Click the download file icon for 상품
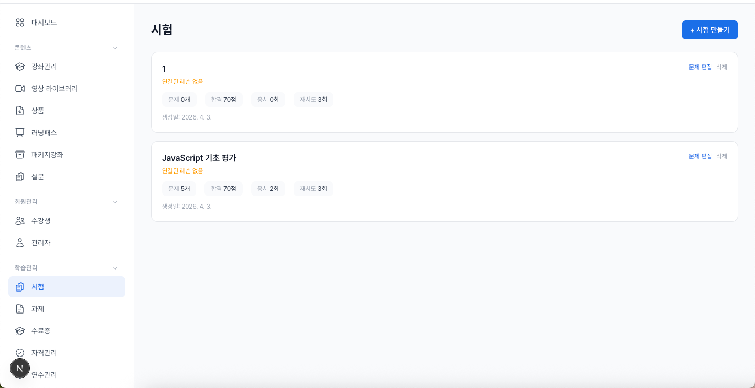This screenshot has width=755, height=388. pyautogui.click(x=20, y=111)
